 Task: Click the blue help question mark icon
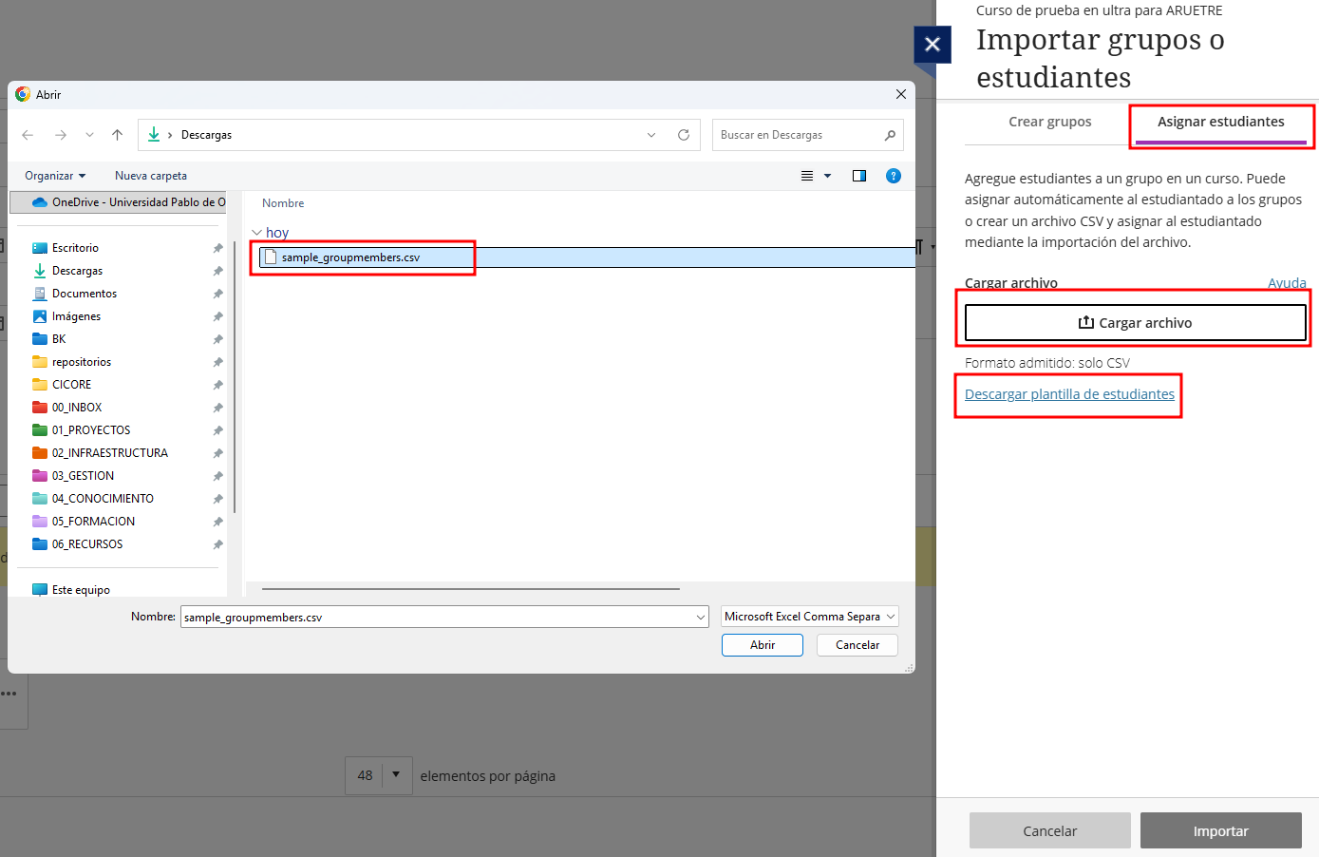click(x=893, y=176)
